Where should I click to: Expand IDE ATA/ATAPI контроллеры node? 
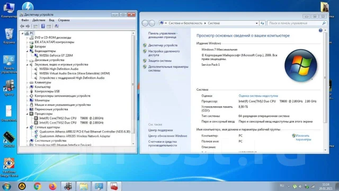(x=27, y=42)
